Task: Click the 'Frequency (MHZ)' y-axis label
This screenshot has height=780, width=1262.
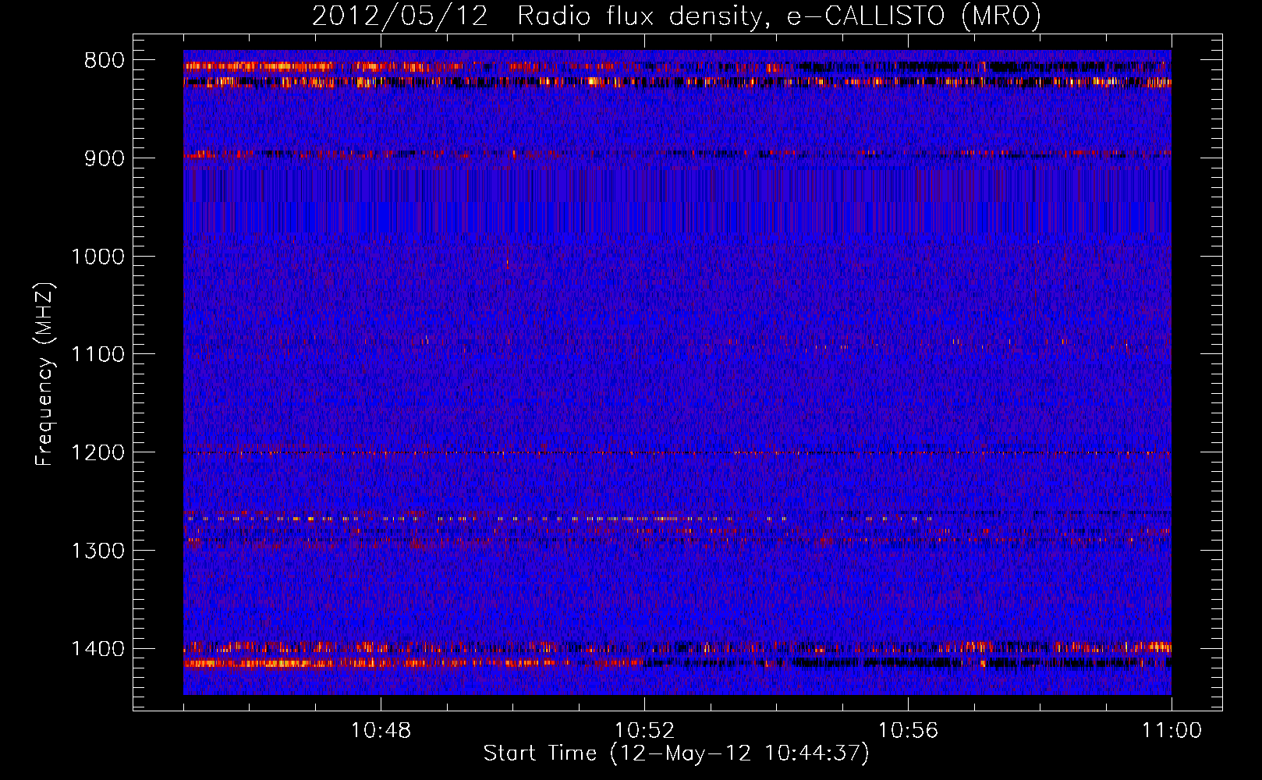Action: (x=44, y=374)
